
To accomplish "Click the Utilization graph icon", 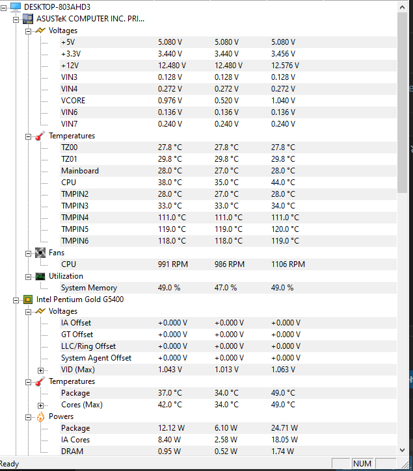I will pos(40,276).
